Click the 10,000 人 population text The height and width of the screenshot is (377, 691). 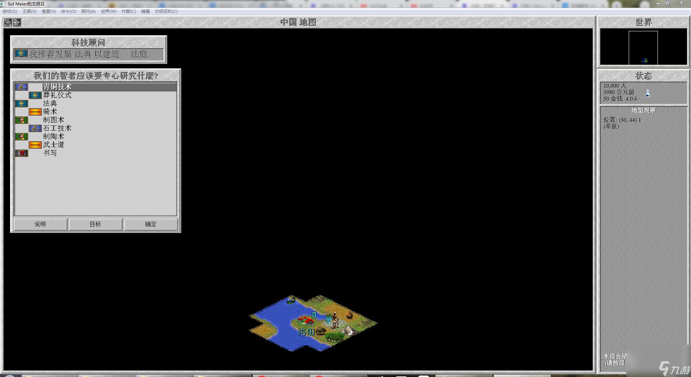click(615, 86)
